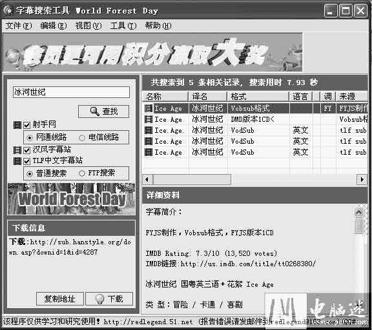Image resolution: width=372 pixels, height=330 pixels.
Task: Open the 工具(T) menu
Action: (x=123, y=26)
